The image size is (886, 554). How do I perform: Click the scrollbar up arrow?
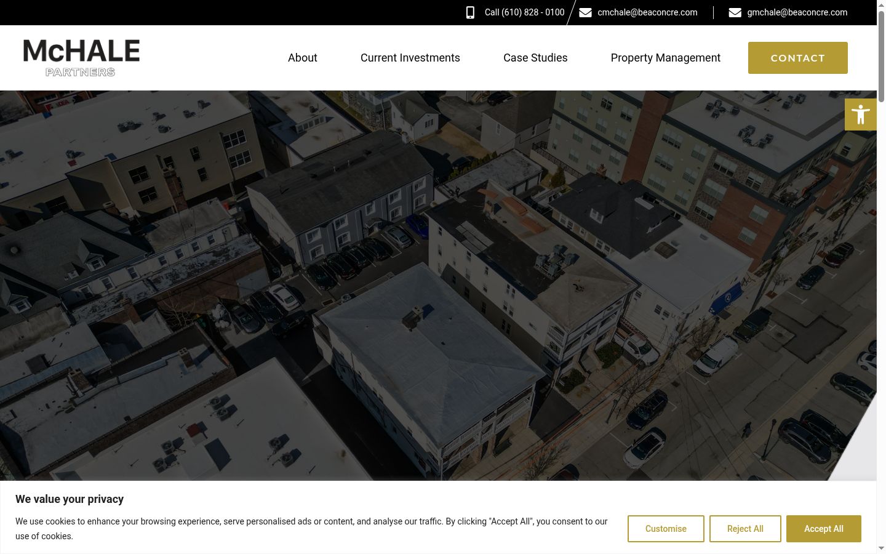881,4
